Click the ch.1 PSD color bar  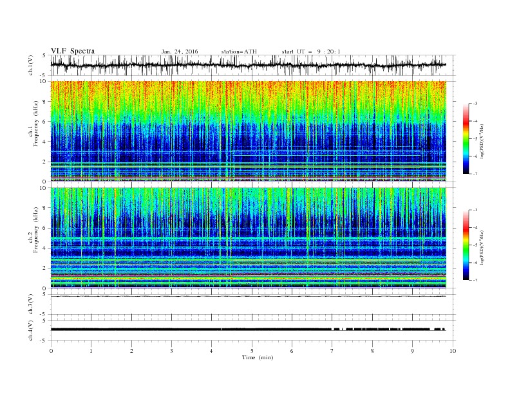(x=466, y=138)
